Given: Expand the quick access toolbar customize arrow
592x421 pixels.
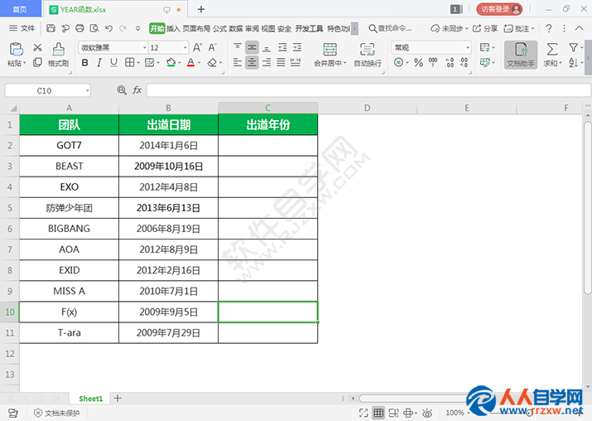Looking at the screenshot, I should tap(137, 28).
